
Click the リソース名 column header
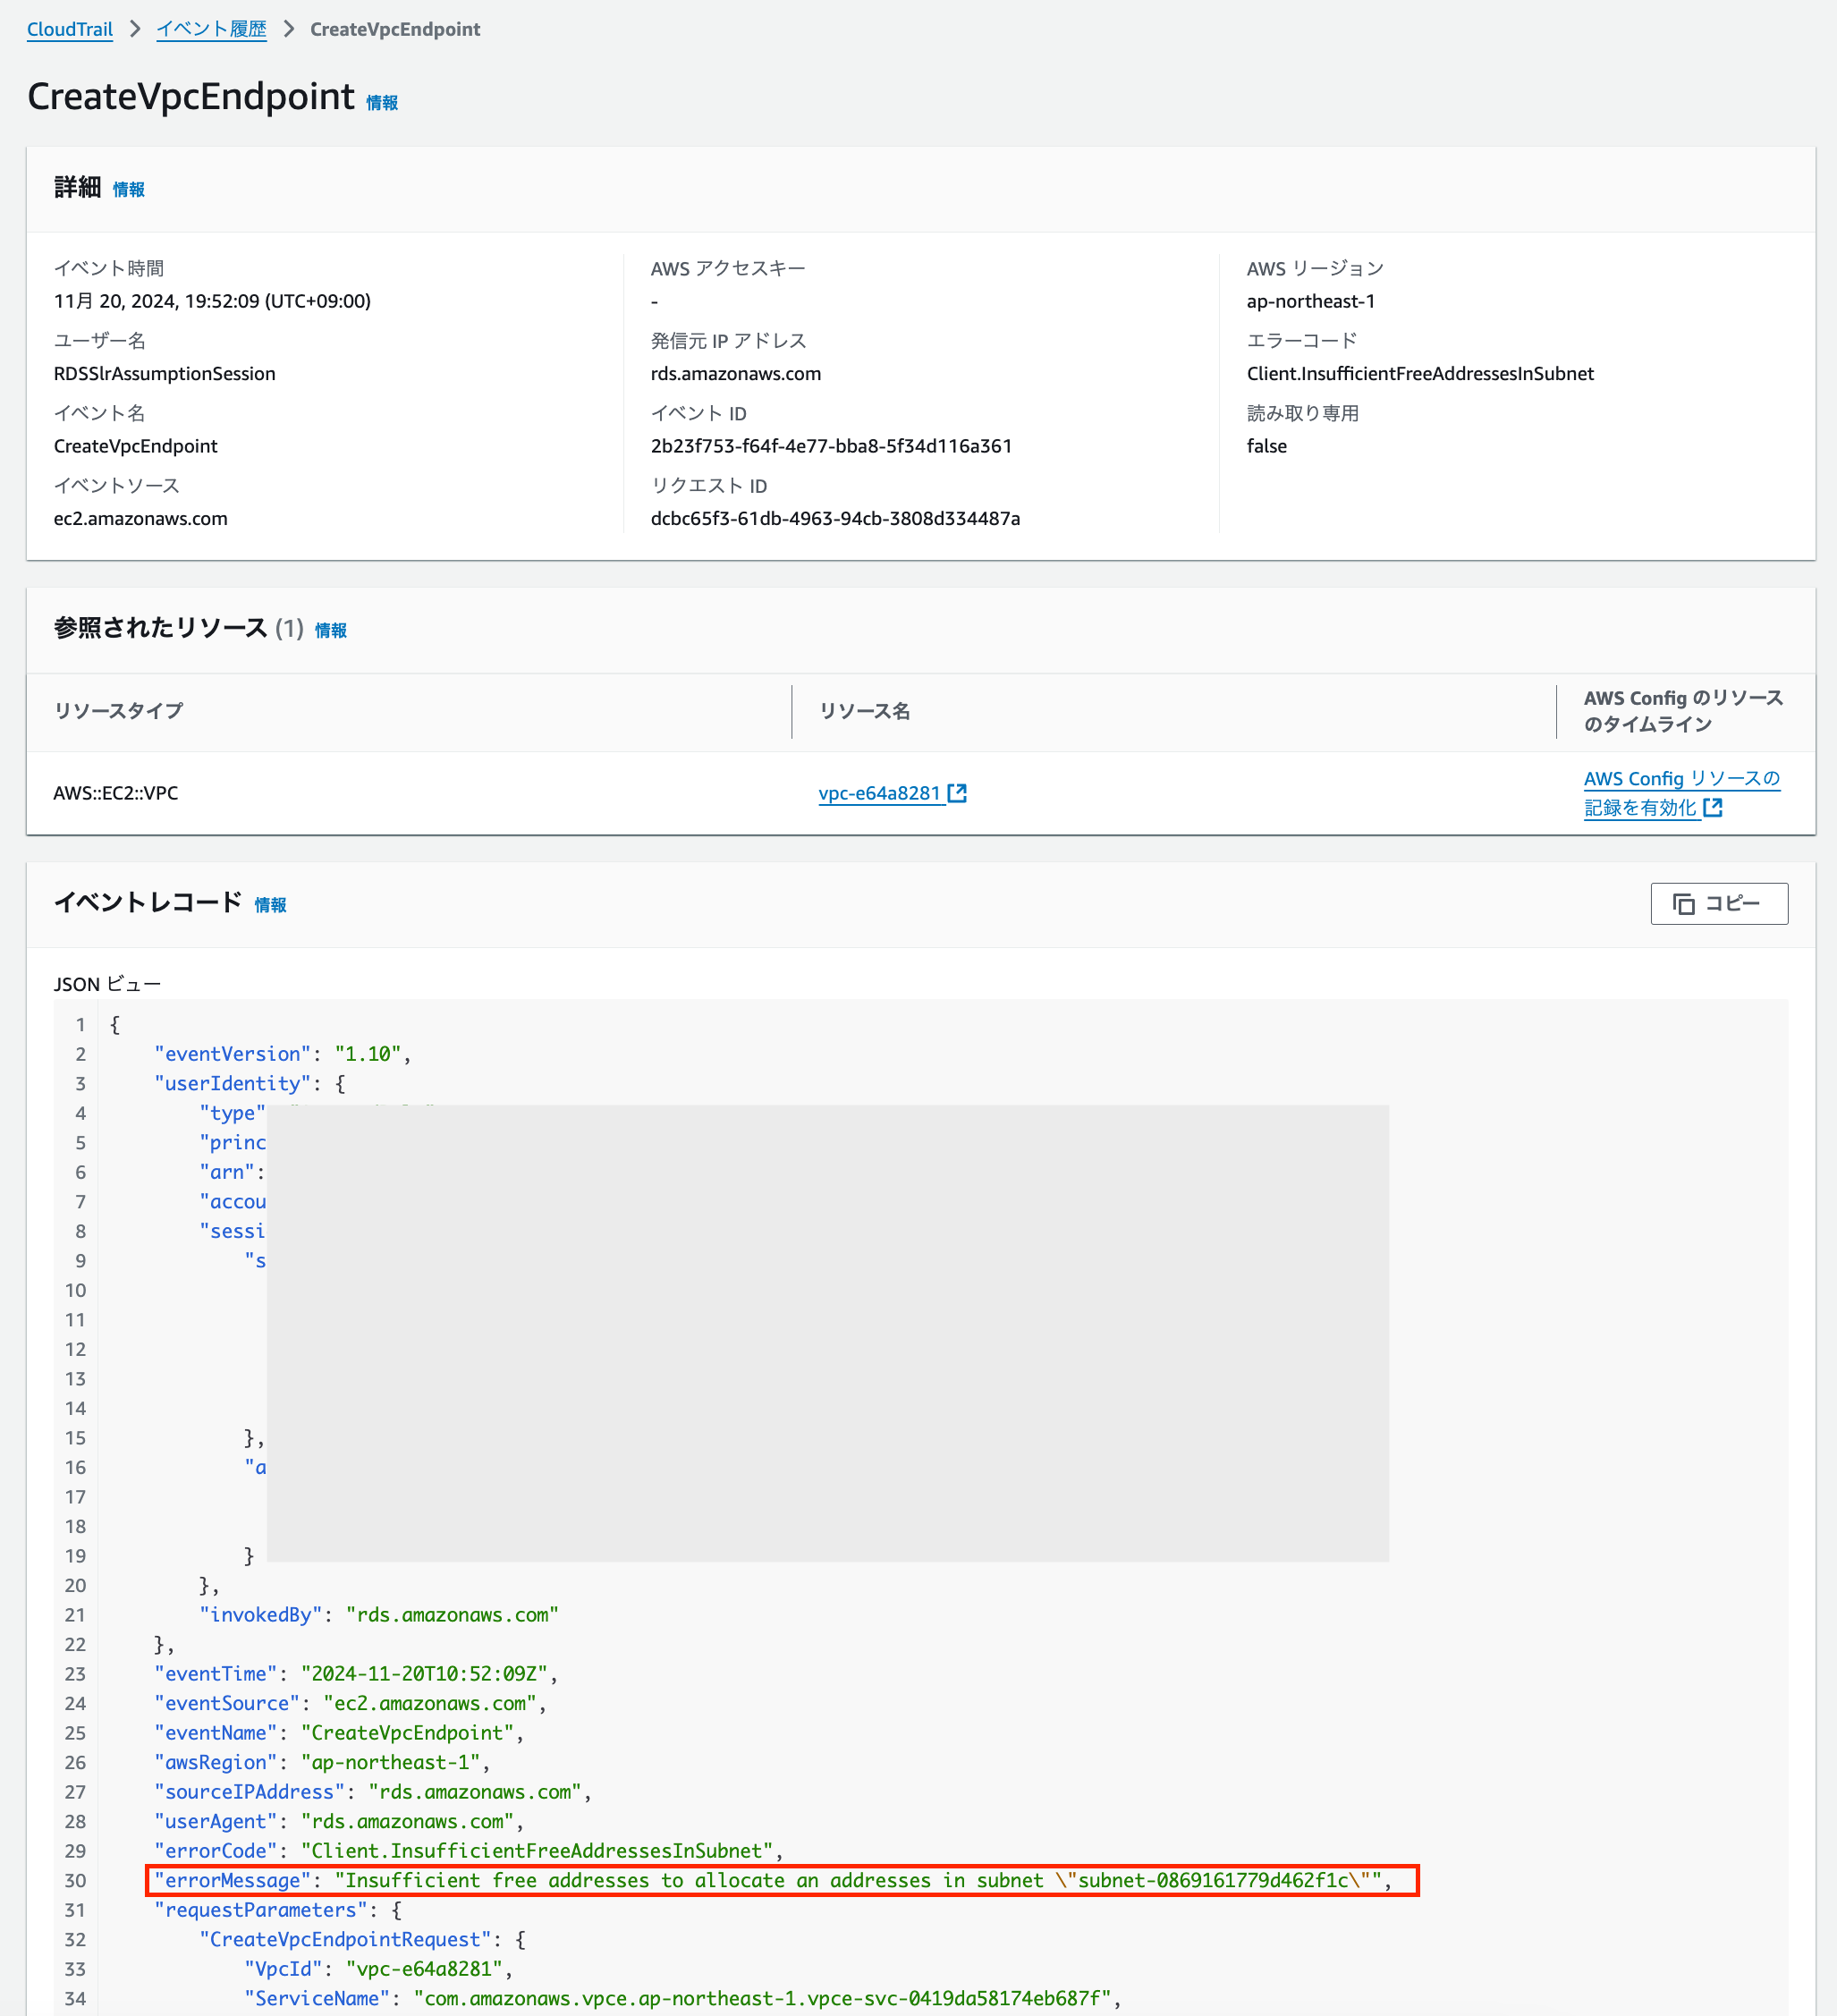(864, 711)
